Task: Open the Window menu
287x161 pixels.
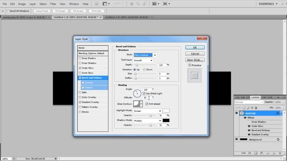Action: point(74,4)
